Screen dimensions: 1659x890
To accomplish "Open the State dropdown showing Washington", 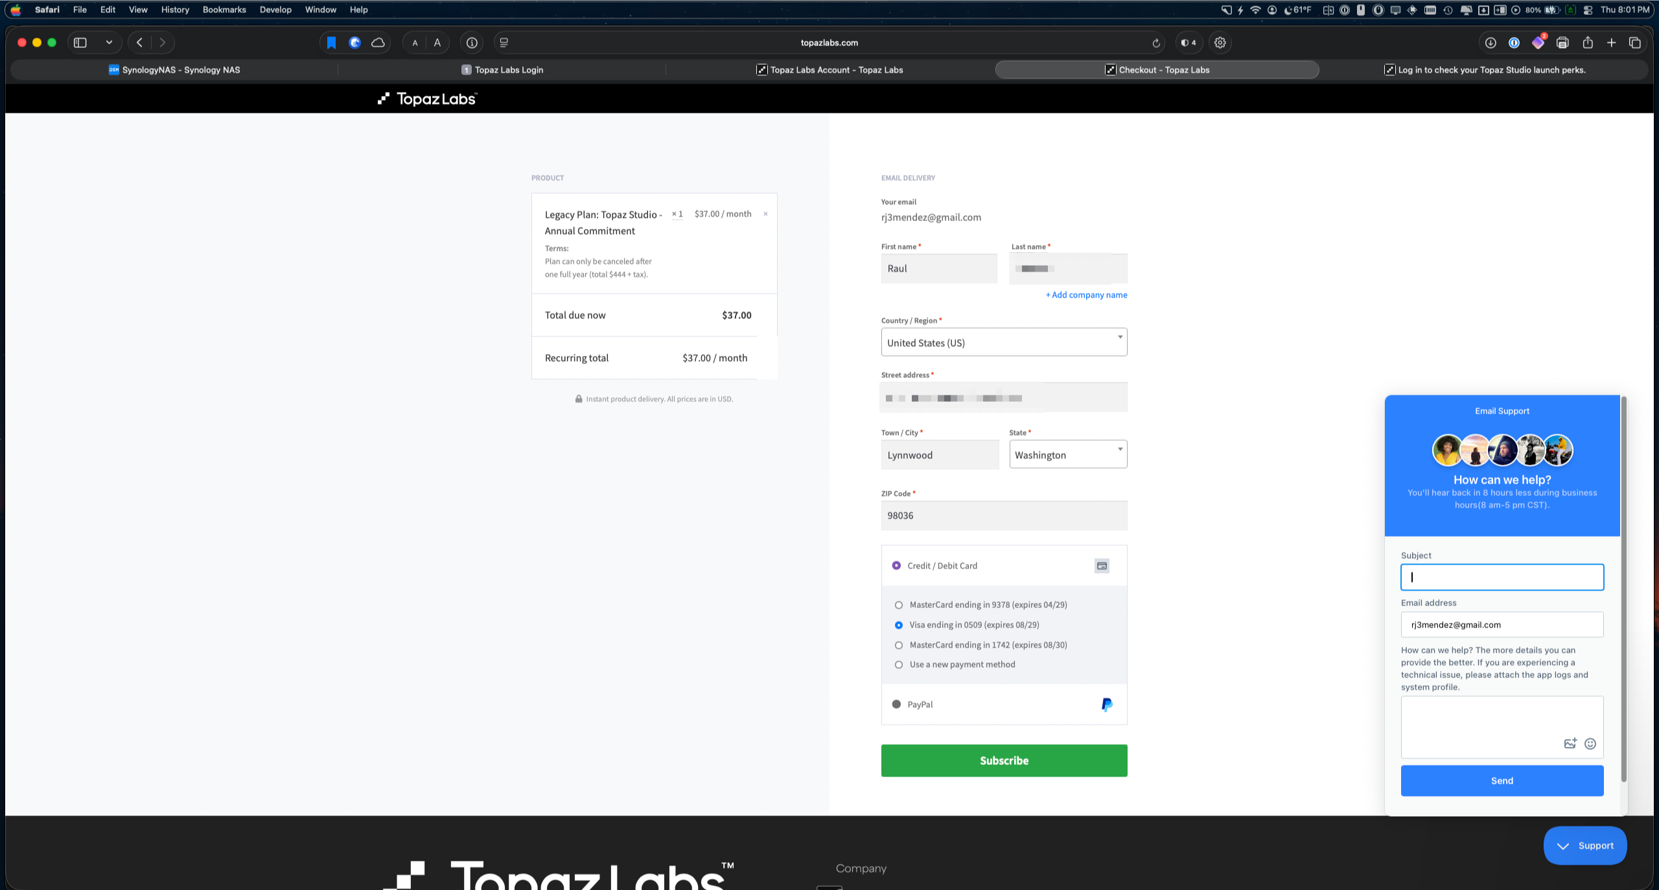I will pyautogui.click(x=1068, y=454).
